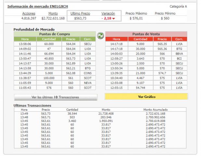Image resolution: width=201 pixels, height=156 pixels.
Task: Click Corr. column header in Puntas de Venta
Action: (x=179, y=39)
